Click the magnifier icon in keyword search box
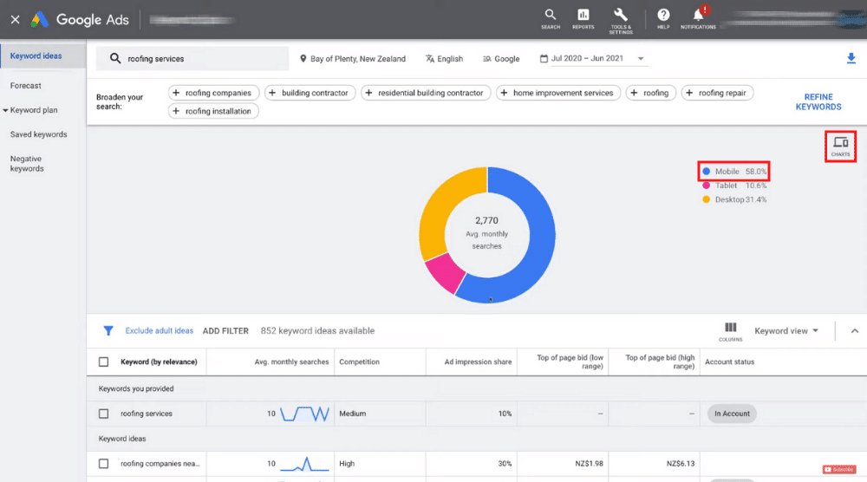This screenshot has height=482, width=867. 115,58
